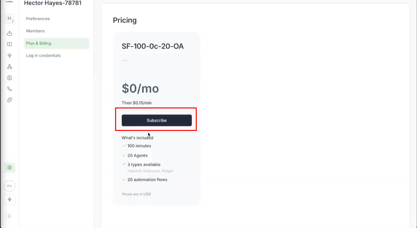Open the Preferences settings tab
Viewport: 417px width, 228px height.
click(x=38, y=19)
